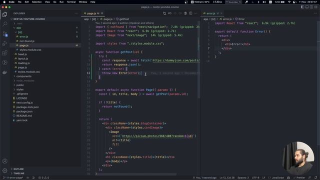Open the Search view in activity bar
Screen dimensions: 320x180
click(x=4, y=24)
